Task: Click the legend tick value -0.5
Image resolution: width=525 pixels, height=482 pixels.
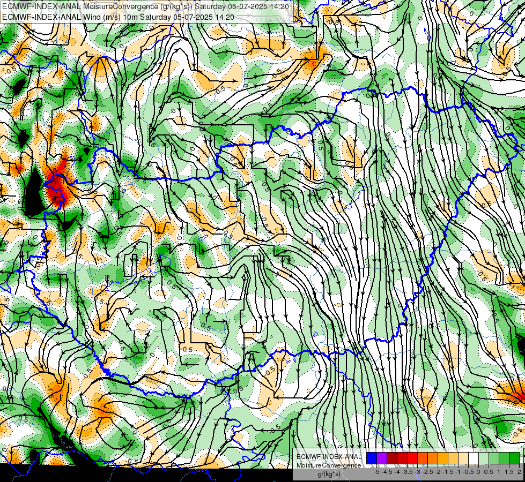Action: coord(468,472)
